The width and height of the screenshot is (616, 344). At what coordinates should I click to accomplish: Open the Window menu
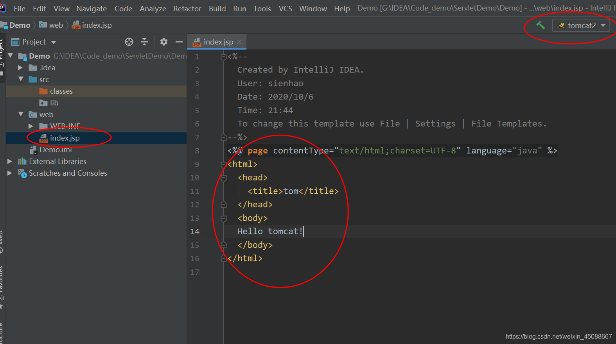point(313,9)
